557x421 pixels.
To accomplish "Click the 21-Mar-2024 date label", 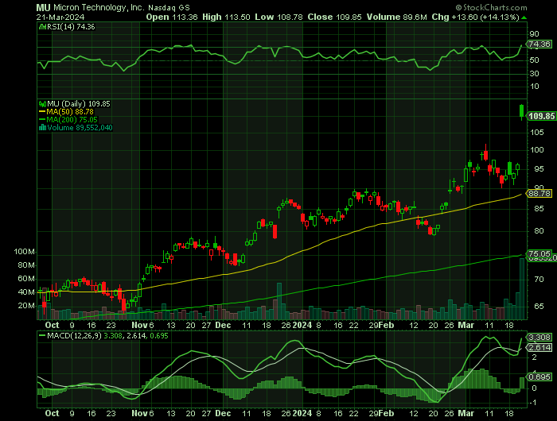I will click(60, 17).
